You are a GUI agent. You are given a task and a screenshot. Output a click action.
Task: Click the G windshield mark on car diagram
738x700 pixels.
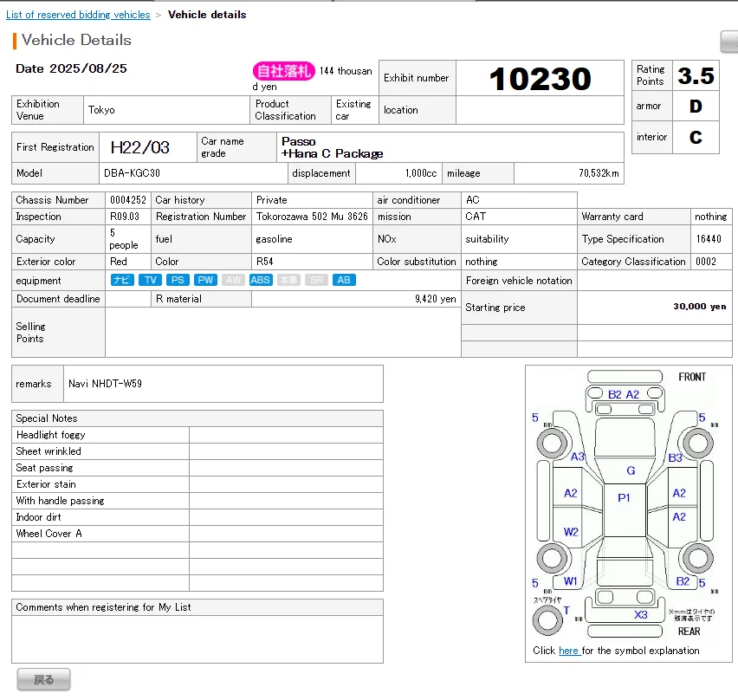[631, 470]
